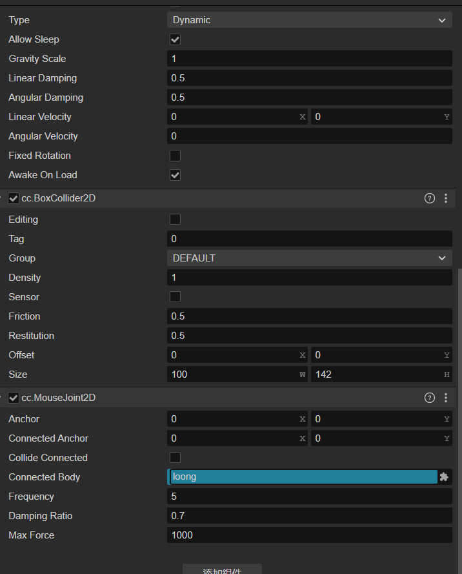Enable the Sensor checkbox

pos(175,297)
